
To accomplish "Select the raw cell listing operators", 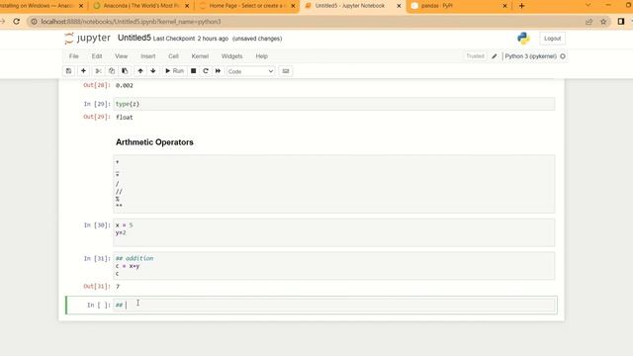I will pos(334,184).
